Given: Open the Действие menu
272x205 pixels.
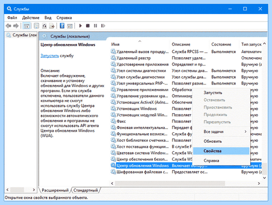Looking at the screenshot, I should tap(31, 18).
